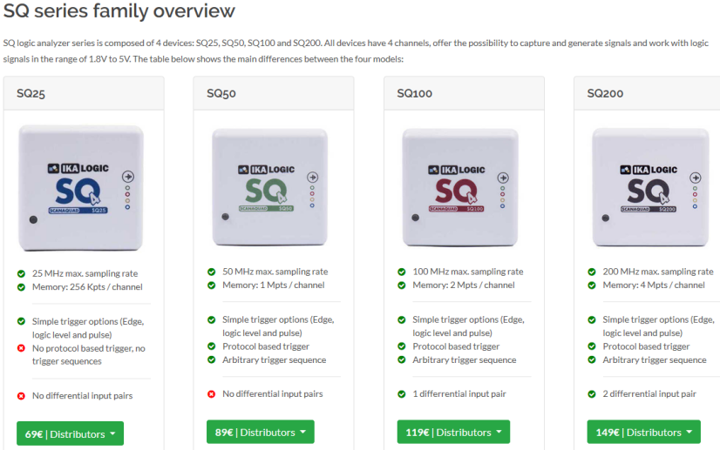
Task: Open the 119€ Distributors dropdown
Action: click(x=453, y=432)
